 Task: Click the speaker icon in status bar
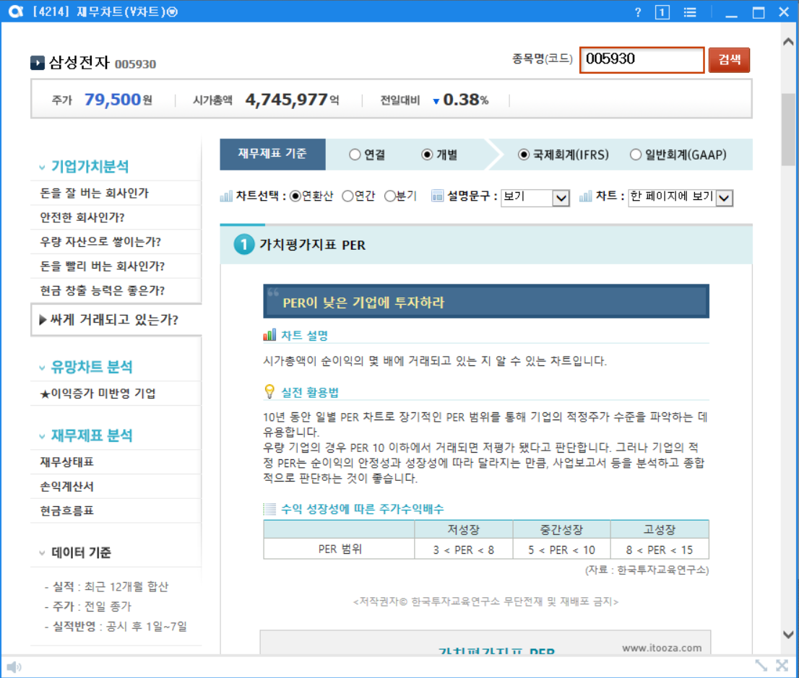point(14,666)
